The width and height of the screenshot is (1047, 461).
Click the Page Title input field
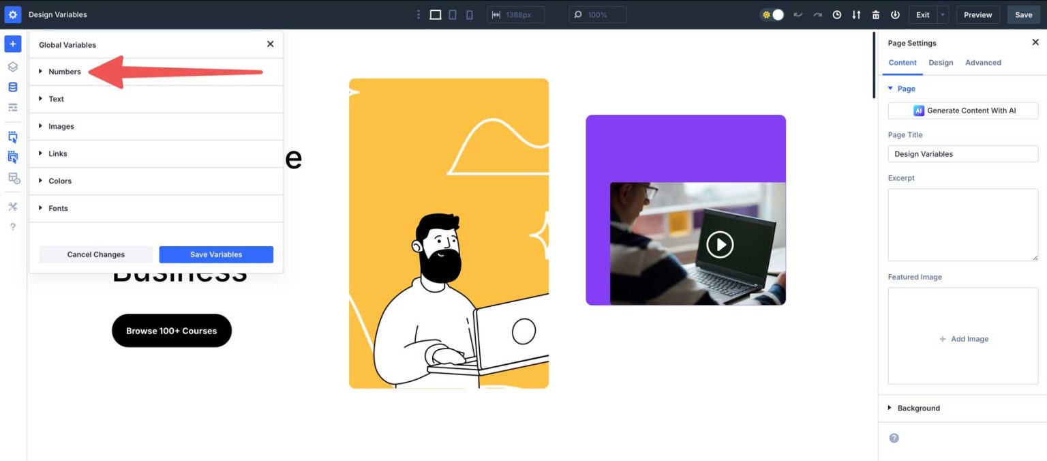962,154
